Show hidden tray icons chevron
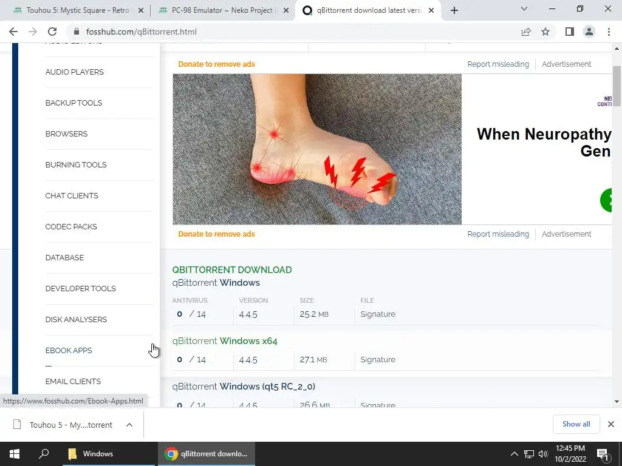Screen dimensions: 622x466 tap(514, 454)
